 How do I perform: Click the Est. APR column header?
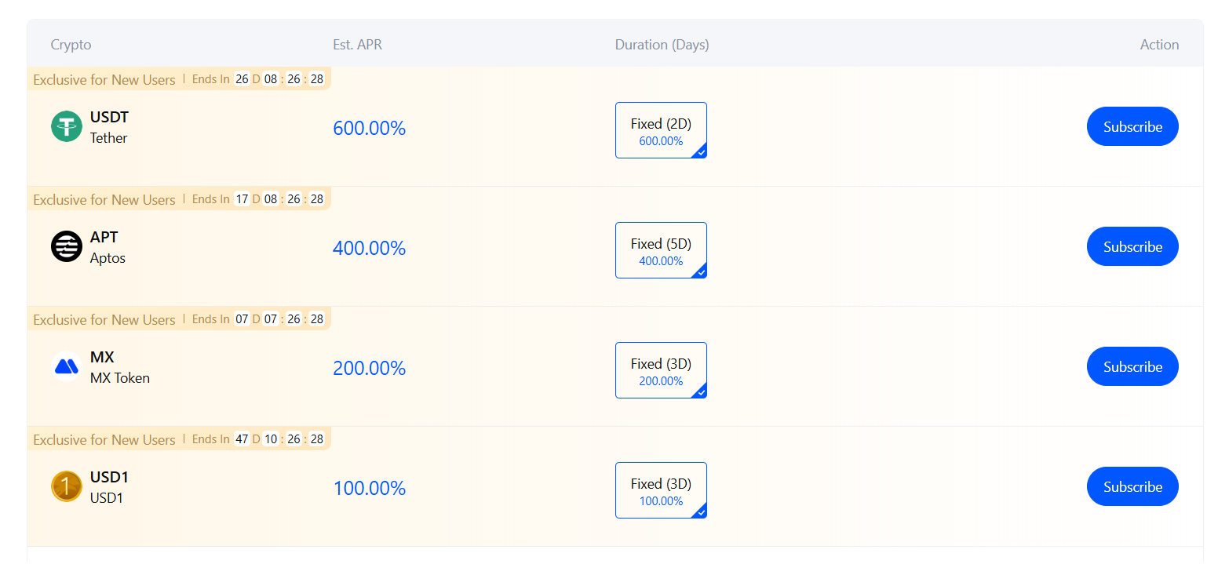tap(358, 45)
